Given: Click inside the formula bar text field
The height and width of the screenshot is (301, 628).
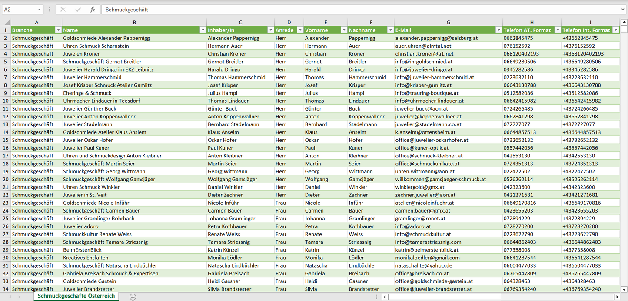Looking at the screenshot, I should 348,10.
